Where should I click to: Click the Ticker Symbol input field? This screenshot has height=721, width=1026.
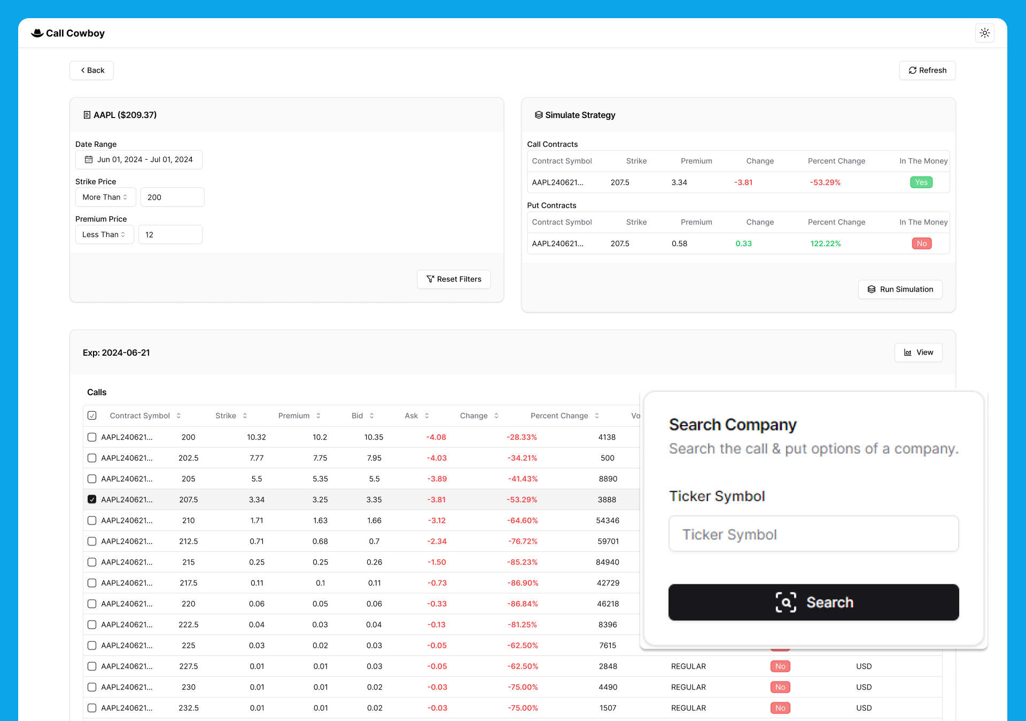click(x=813, y=534)
